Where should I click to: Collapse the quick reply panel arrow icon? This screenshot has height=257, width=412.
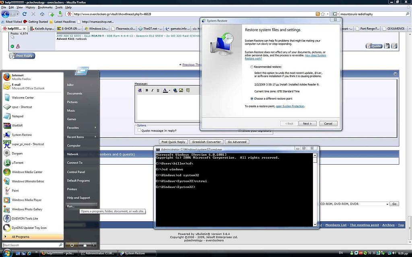[396, 74]
